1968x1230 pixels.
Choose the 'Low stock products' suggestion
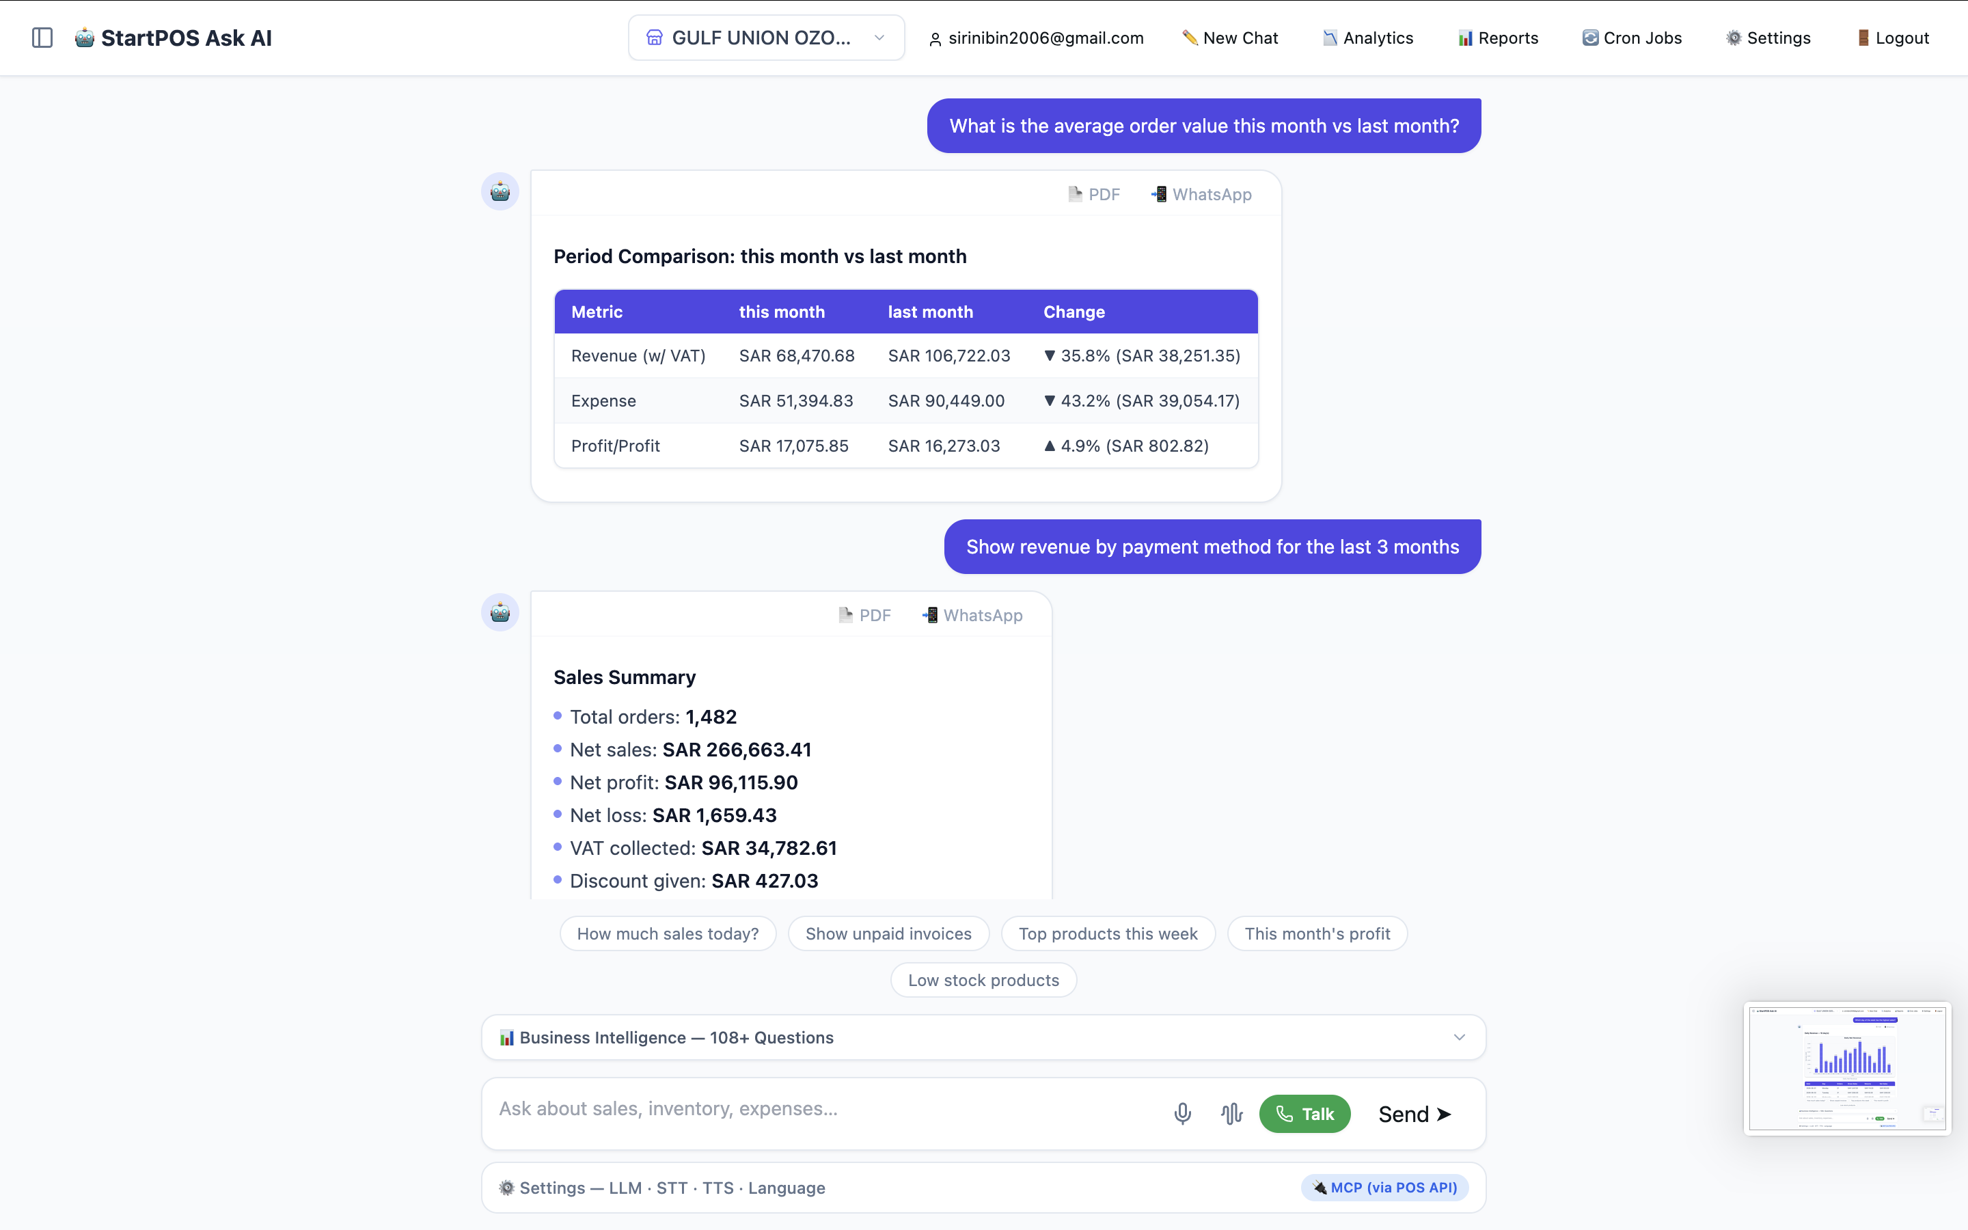[983, 979]
